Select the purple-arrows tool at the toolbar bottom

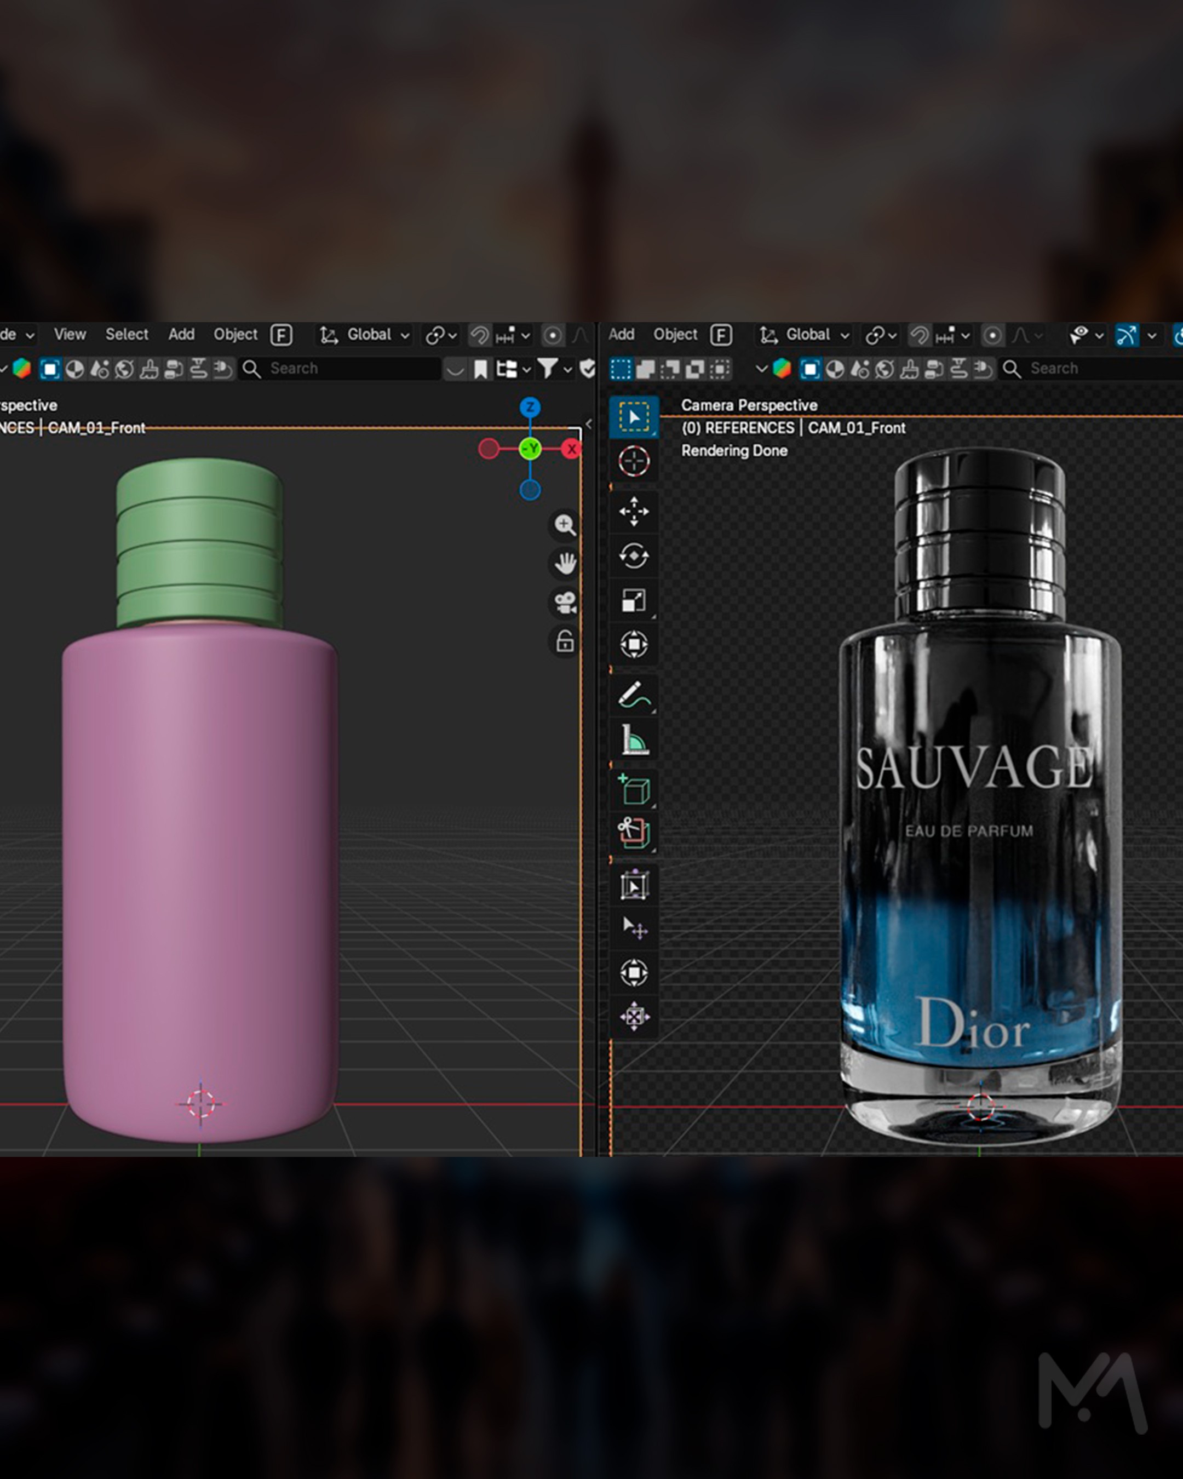point(634,1017)
